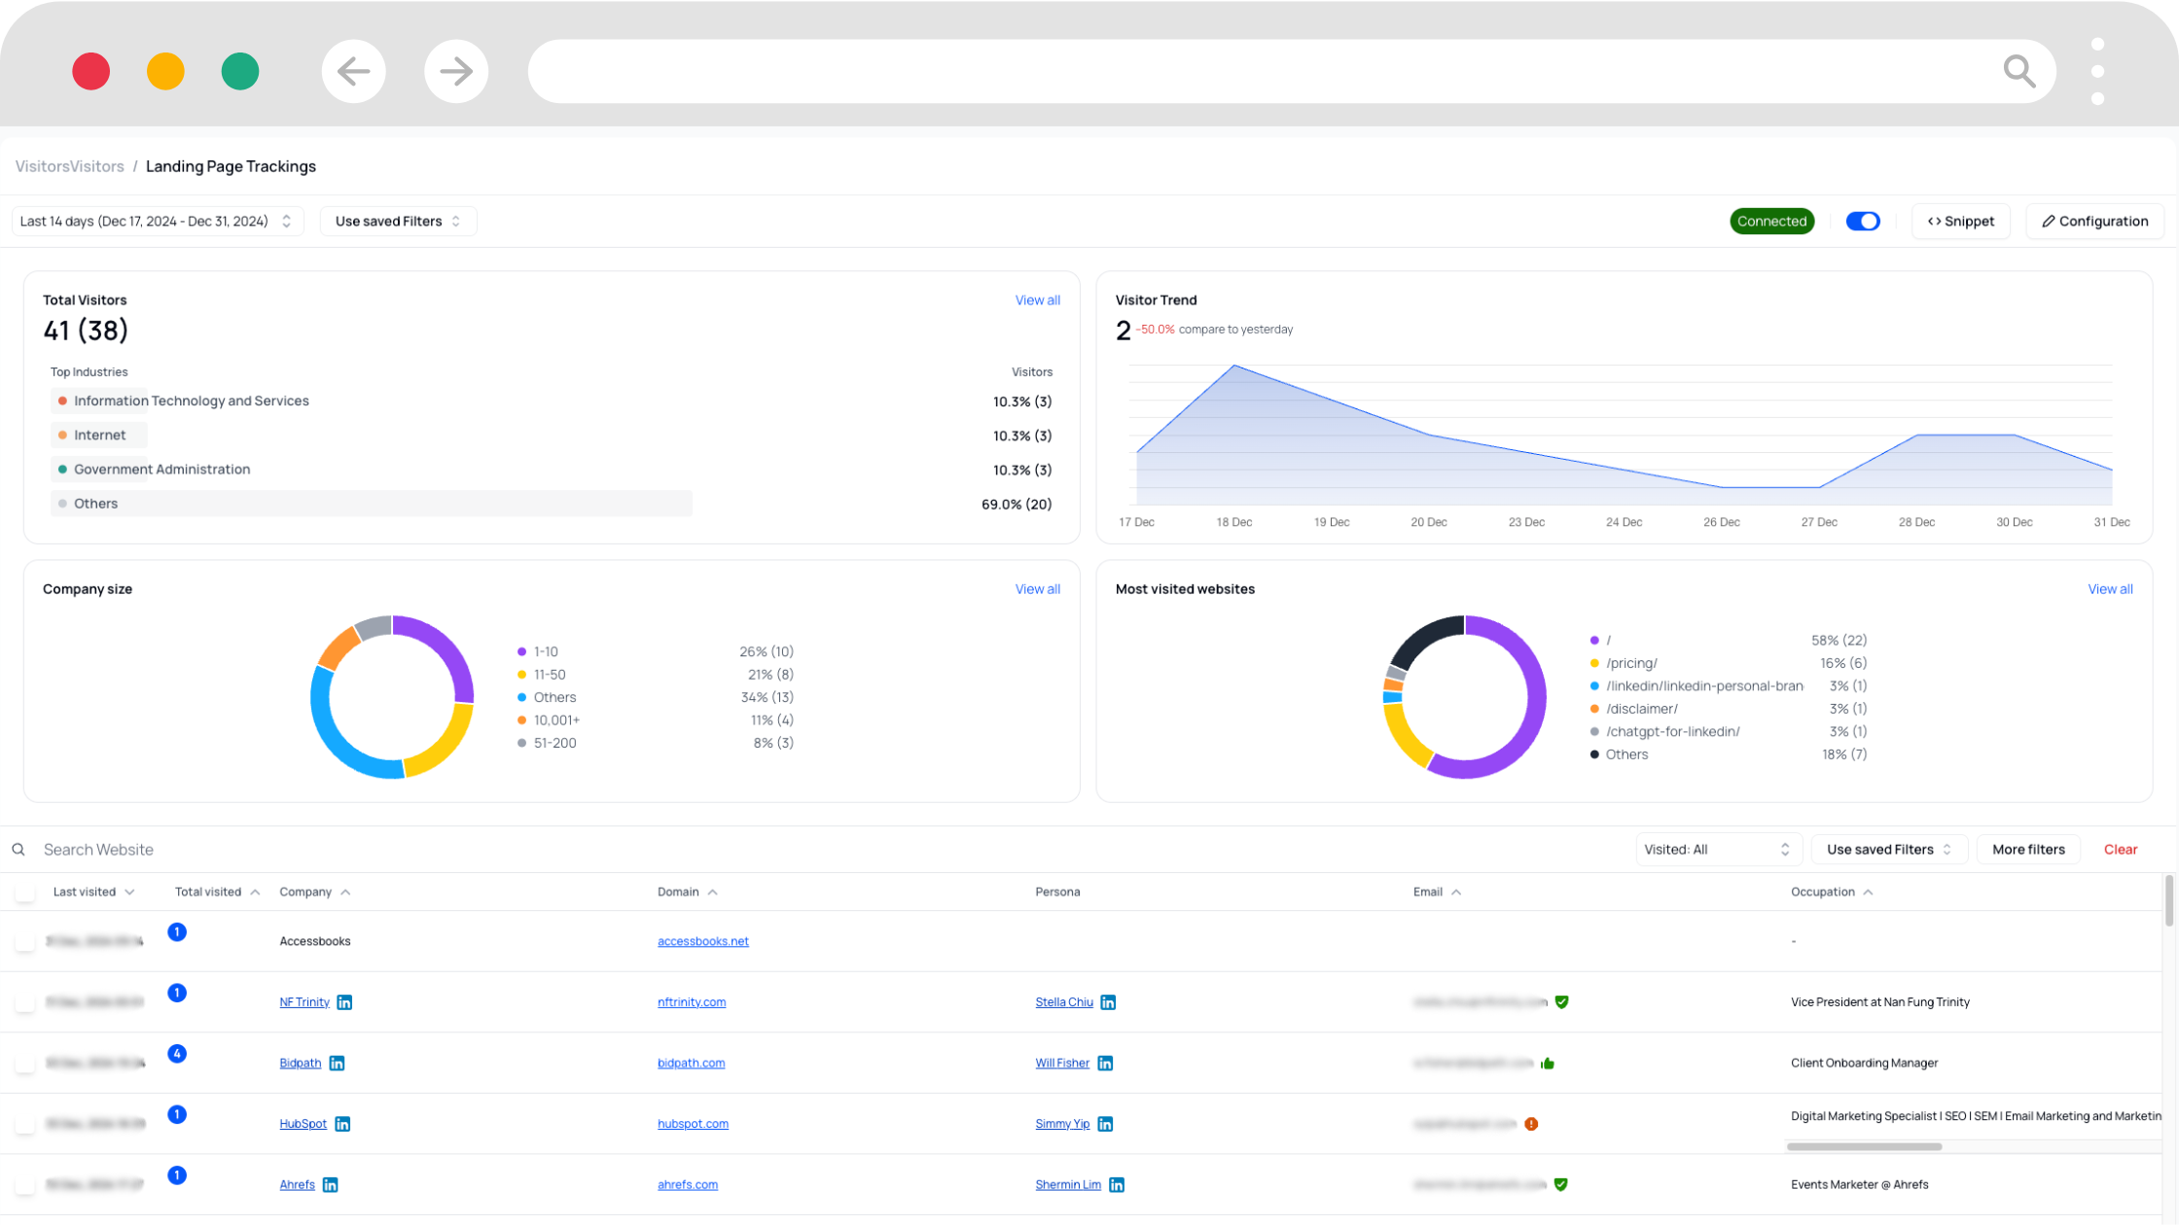Check the Accessbooks row checkbox

[25, 942]
